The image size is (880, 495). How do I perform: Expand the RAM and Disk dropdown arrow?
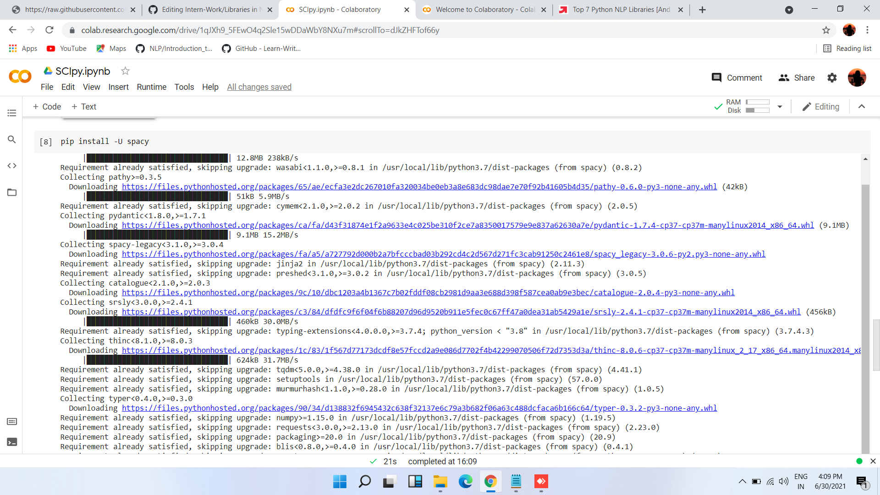780,107
